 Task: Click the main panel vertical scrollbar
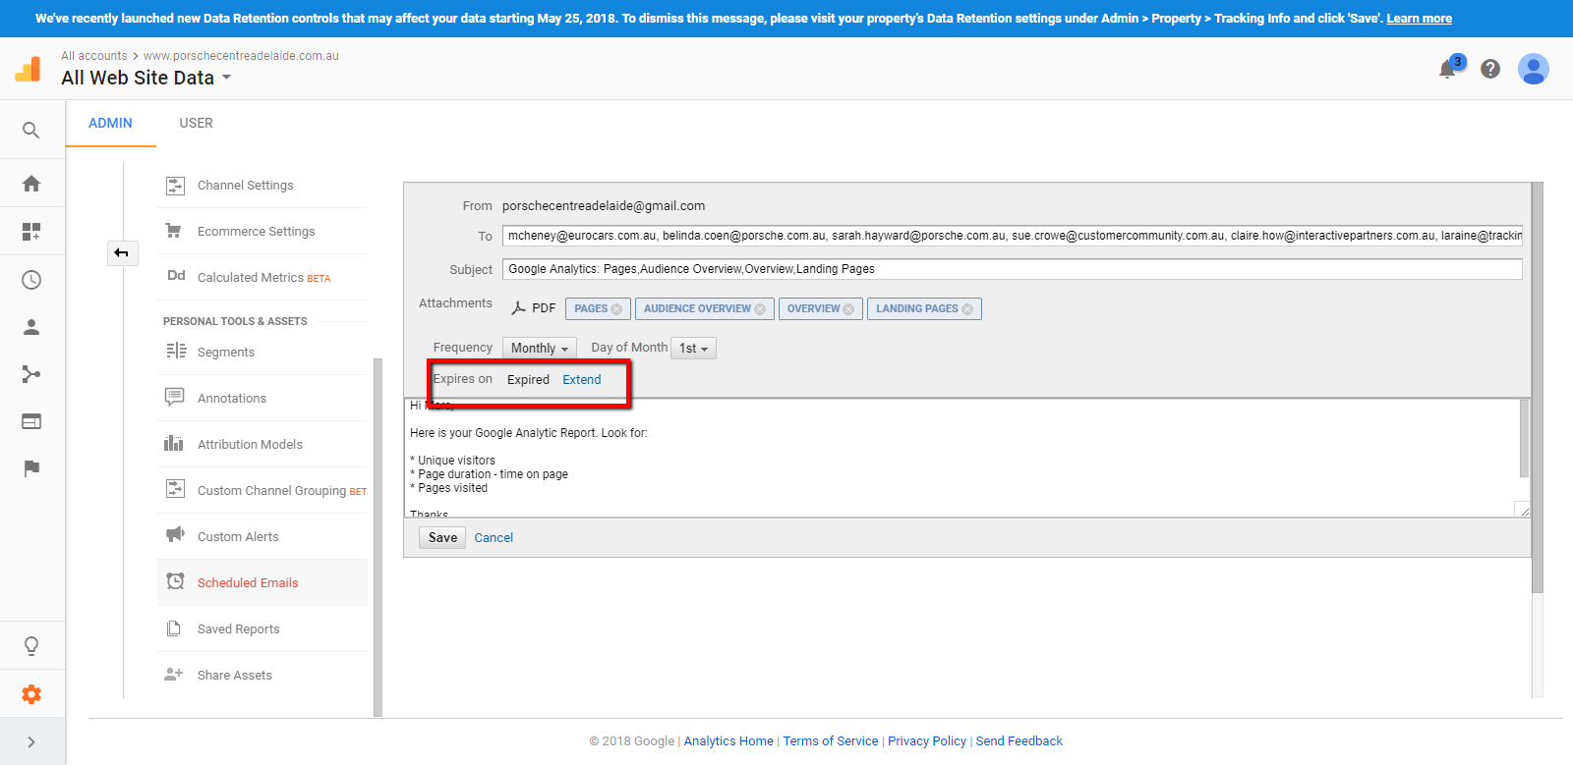coord(1538,388)
